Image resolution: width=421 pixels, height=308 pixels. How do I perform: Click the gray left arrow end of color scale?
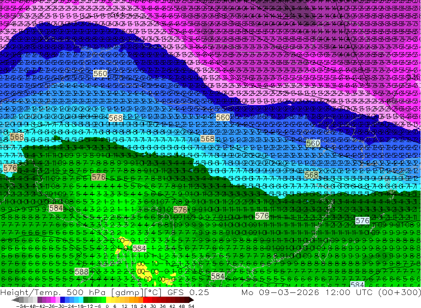tap(15, 300)
